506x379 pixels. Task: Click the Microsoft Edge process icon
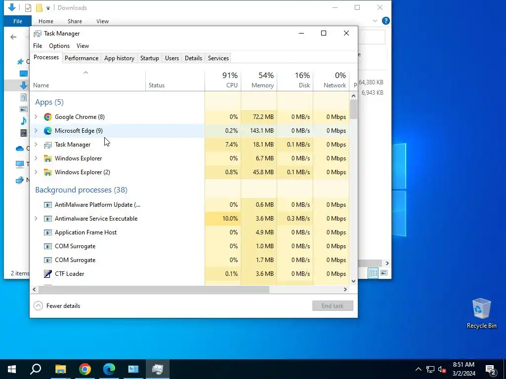point(48,130)
